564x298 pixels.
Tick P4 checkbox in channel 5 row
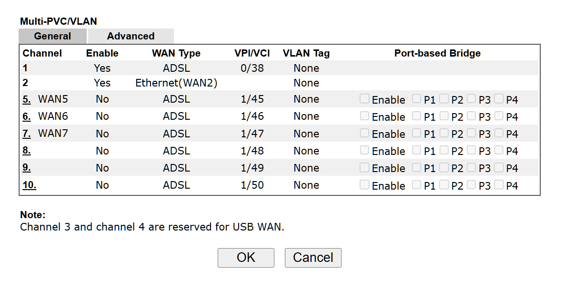499,99
